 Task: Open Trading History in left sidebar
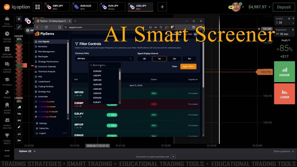point(7,37)
